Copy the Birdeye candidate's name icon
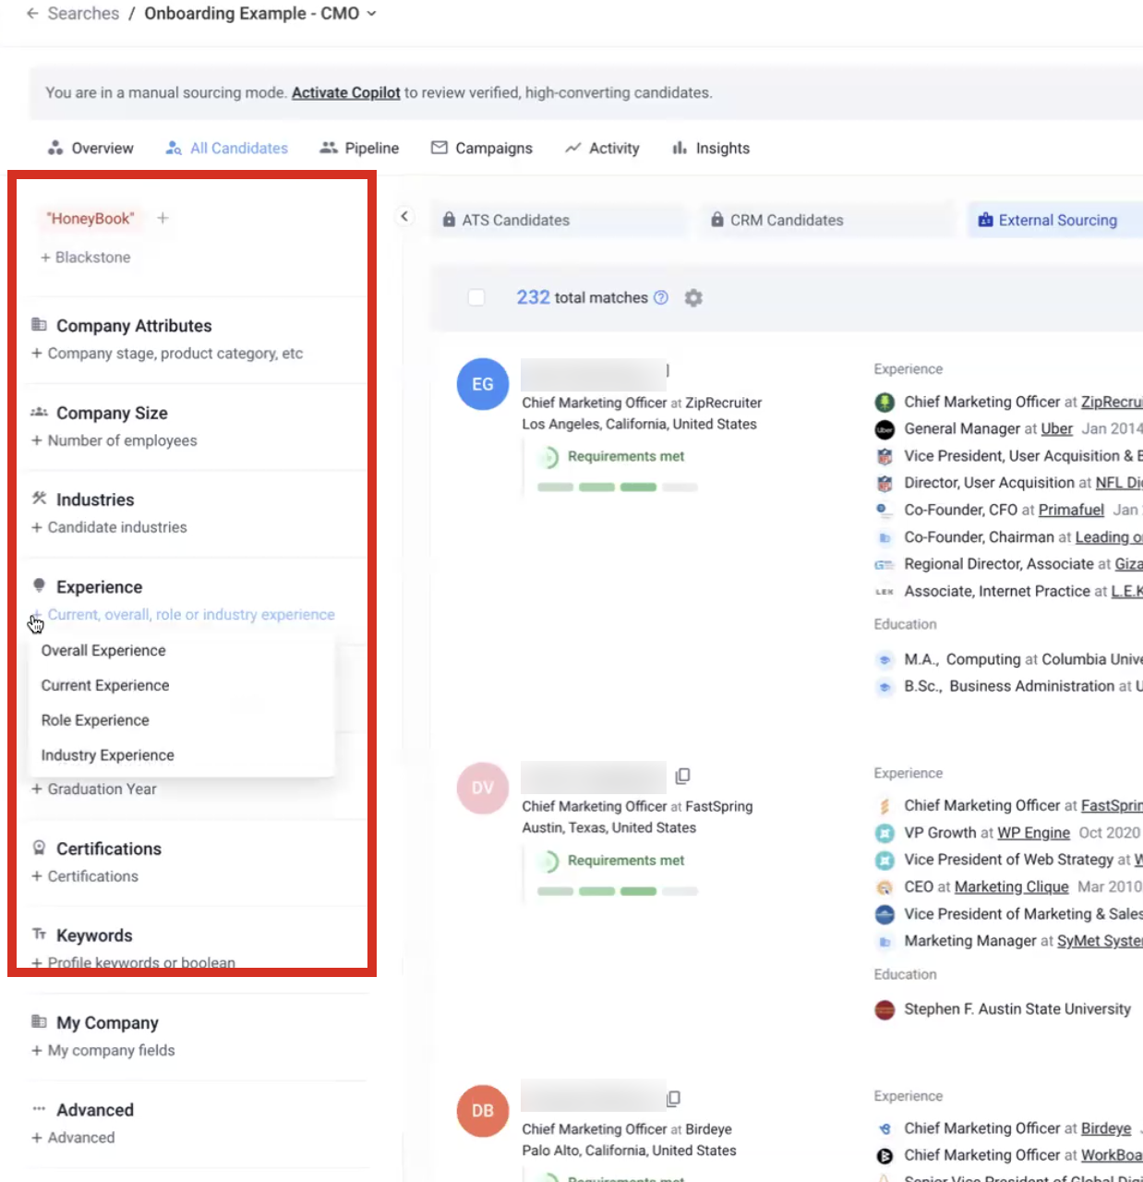 [673, 1098]
